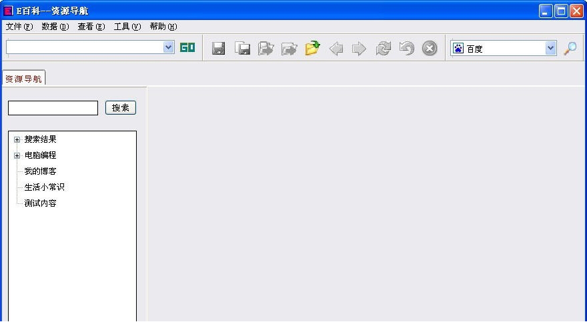Select 我的博客 in the tree
The image size is (587, 334).
point(40,171)
